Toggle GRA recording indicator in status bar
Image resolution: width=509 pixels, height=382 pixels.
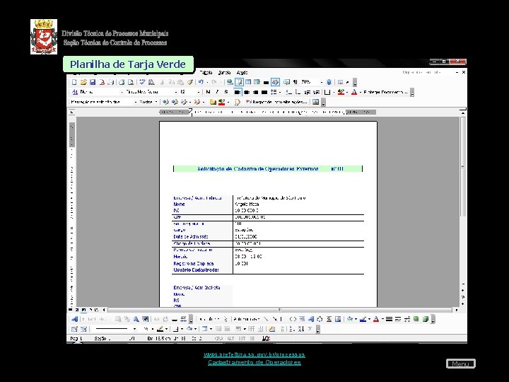point(218,338)
